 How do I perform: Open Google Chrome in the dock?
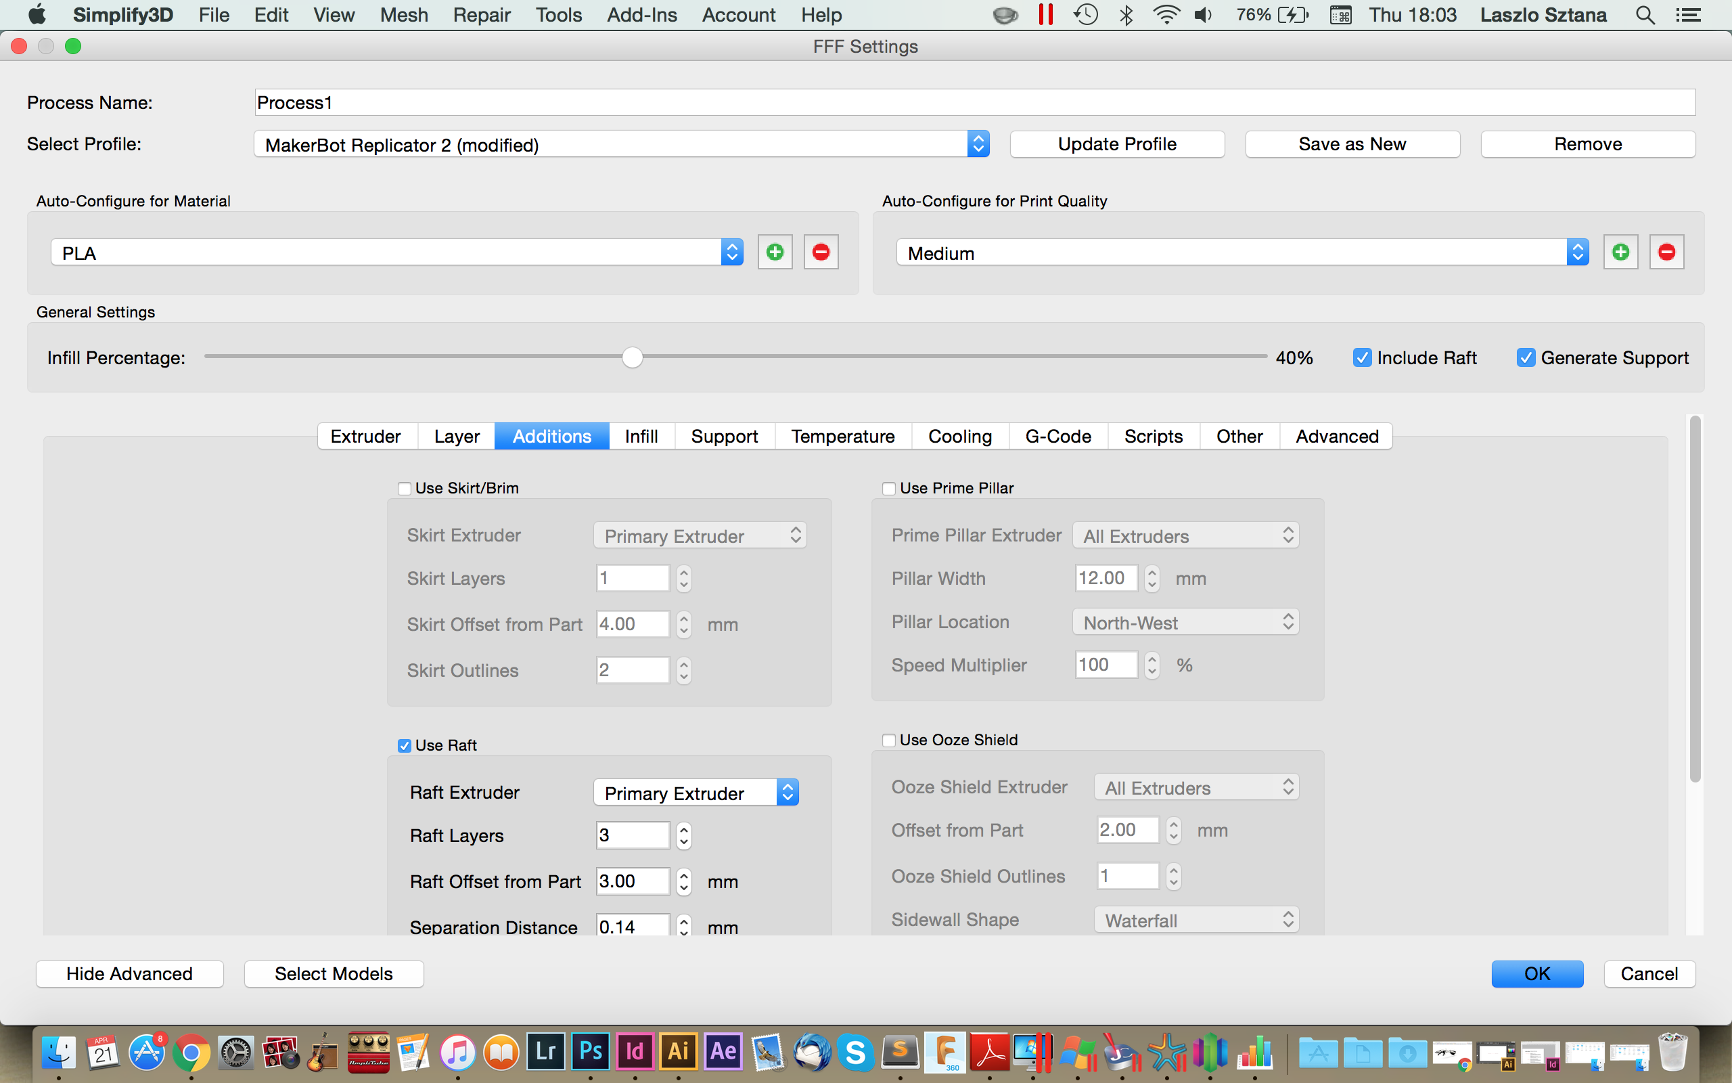191,1053
